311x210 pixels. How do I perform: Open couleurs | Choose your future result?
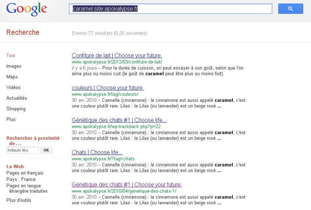tap(108, 88)
